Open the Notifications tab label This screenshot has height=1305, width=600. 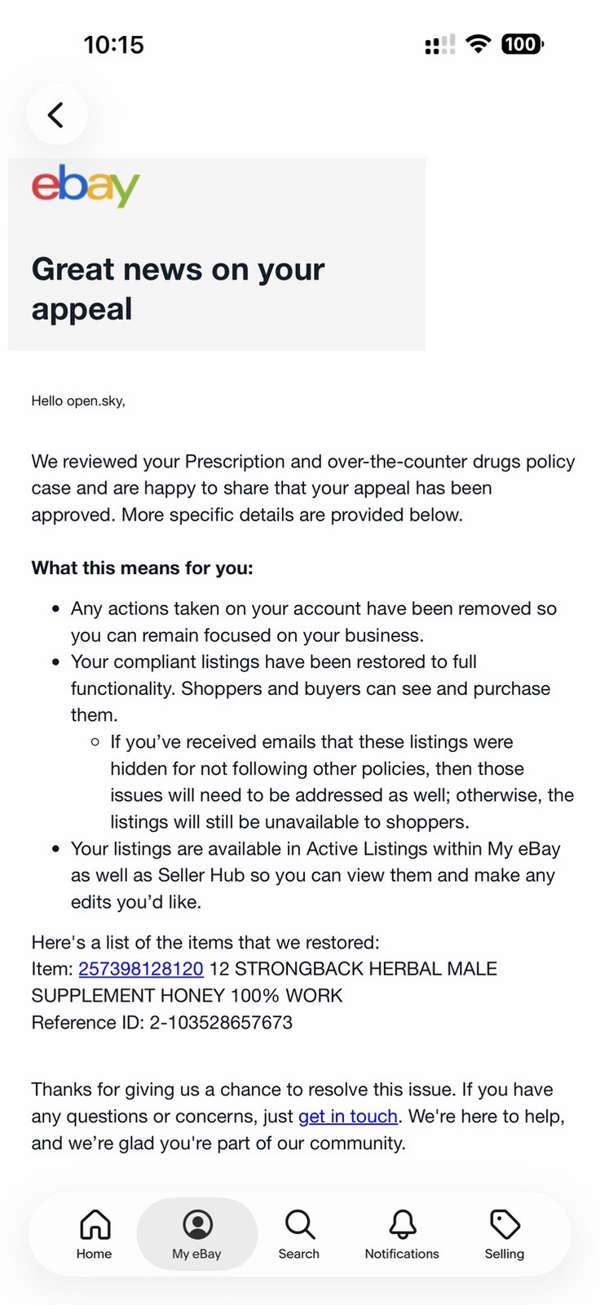(x=402, y=1254)
